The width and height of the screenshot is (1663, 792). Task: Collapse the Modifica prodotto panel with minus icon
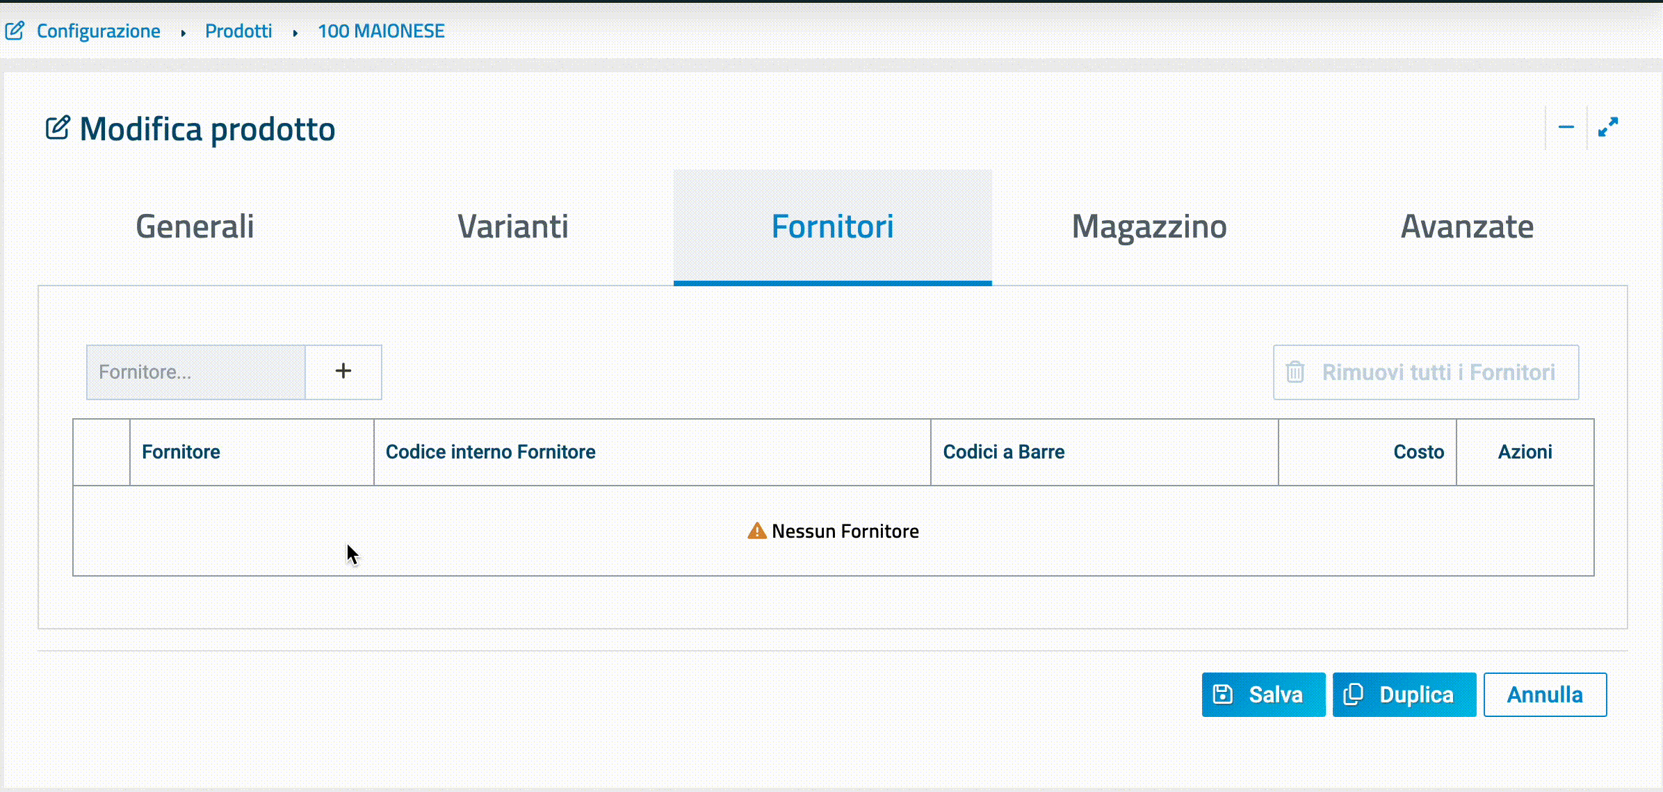coord(1566,127)
